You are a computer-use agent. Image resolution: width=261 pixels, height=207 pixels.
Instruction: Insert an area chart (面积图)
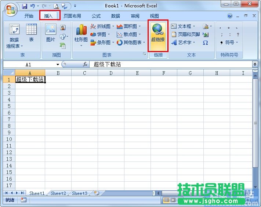[x=129, y=26]
